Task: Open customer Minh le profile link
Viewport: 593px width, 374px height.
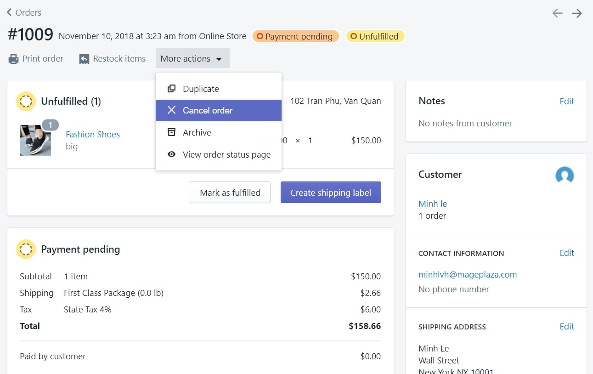Action: click(x=433, y=204)
